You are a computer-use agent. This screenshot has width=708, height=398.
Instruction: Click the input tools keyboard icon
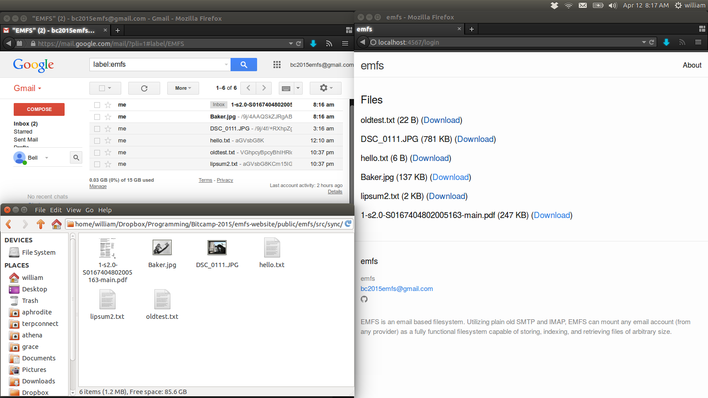click(x=286, y=88)
